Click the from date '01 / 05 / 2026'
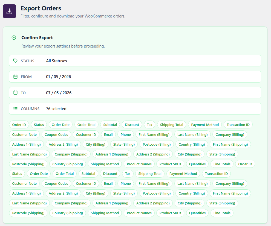Screen dimensions: 271x226 [x=58, y=77]
